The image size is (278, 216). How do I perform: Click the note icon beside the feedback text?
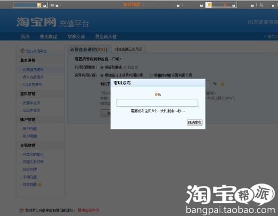click(x=22, y=210)
